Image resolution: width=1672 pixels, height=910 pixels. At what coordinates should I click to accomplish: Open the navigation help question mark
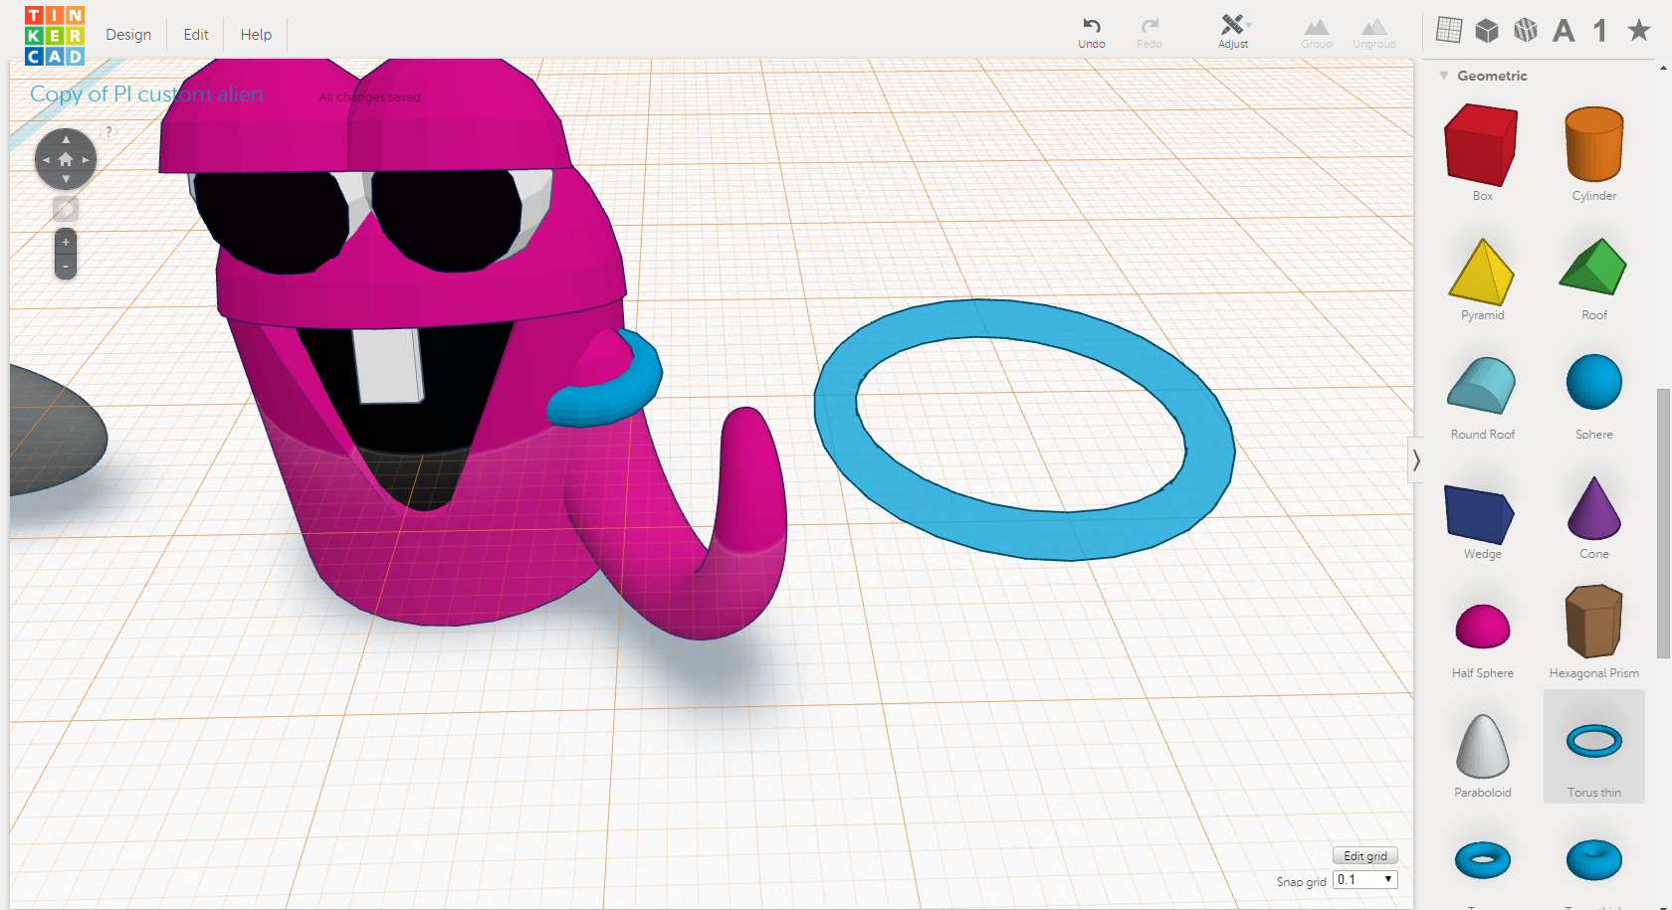(108, 131)
